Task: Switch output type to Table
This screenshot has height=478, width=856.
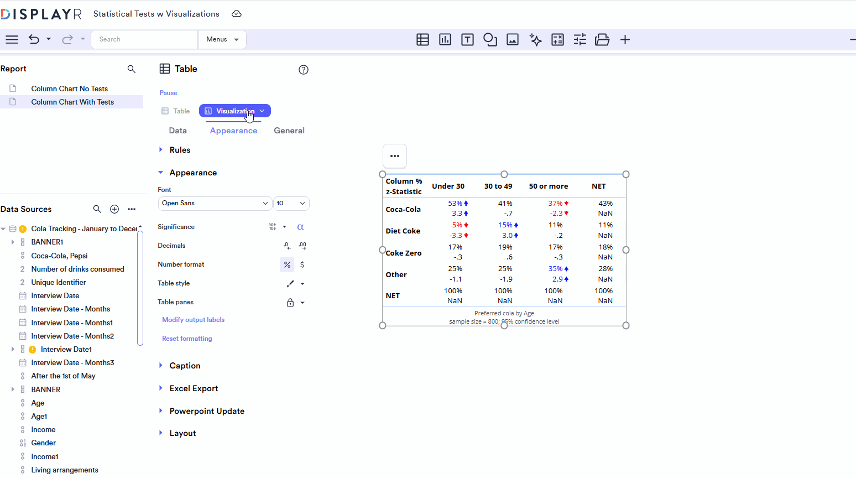Action: (x=176, y=111)
